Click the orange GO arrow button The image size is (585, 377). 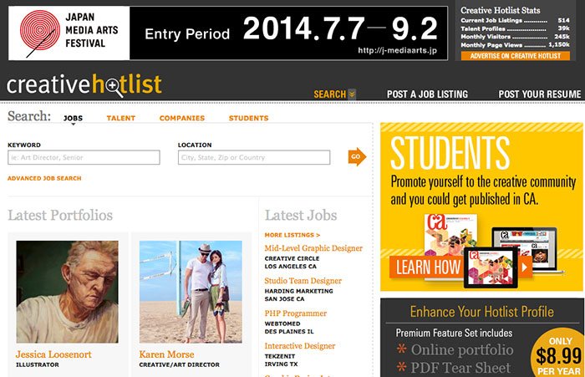pyautogui.click(x=357, y=157)
